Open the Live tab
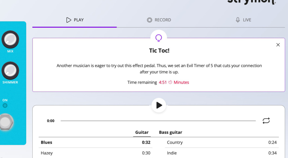Image resolution: width=288 pixels, height=158 pixels. point(243,20)
